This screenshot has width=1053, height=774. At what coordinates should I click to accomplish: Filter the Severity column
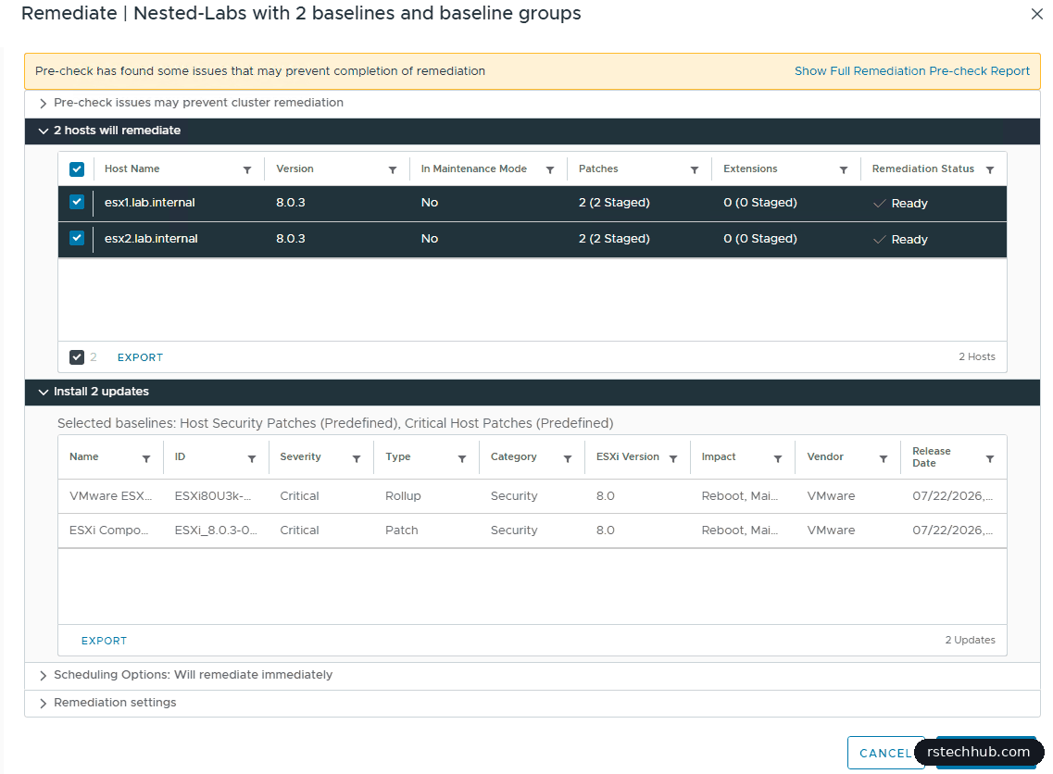(x=357, y=458)
